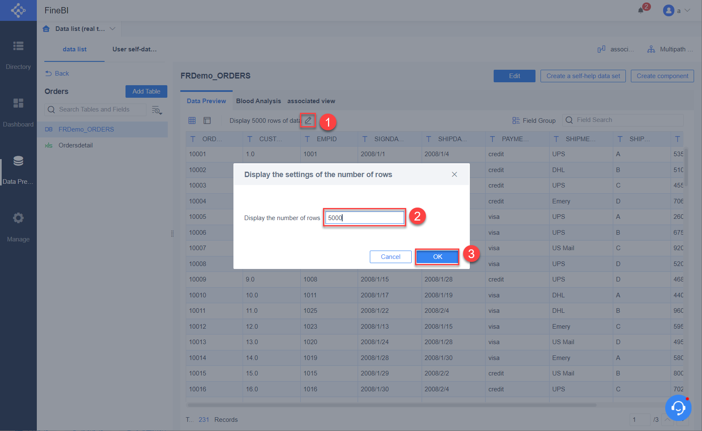The height and width of the screenshot is (431, 702).
Task: Click the page number input box
Action: tap(640, 420)
